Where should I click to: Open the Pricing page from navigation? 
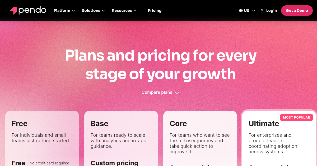pos(155,11)
